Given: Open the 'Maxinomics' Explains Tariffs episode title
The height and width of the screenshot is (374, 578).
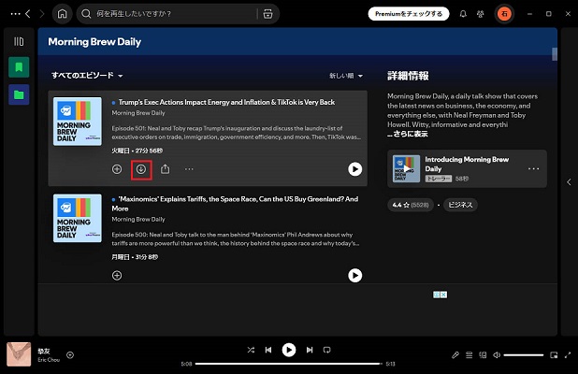Looking at the screenshot, I should click(x=235, y=204).
